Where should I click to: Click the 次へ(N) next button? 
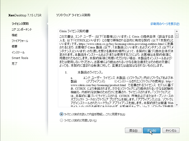[x=152, y=131]
